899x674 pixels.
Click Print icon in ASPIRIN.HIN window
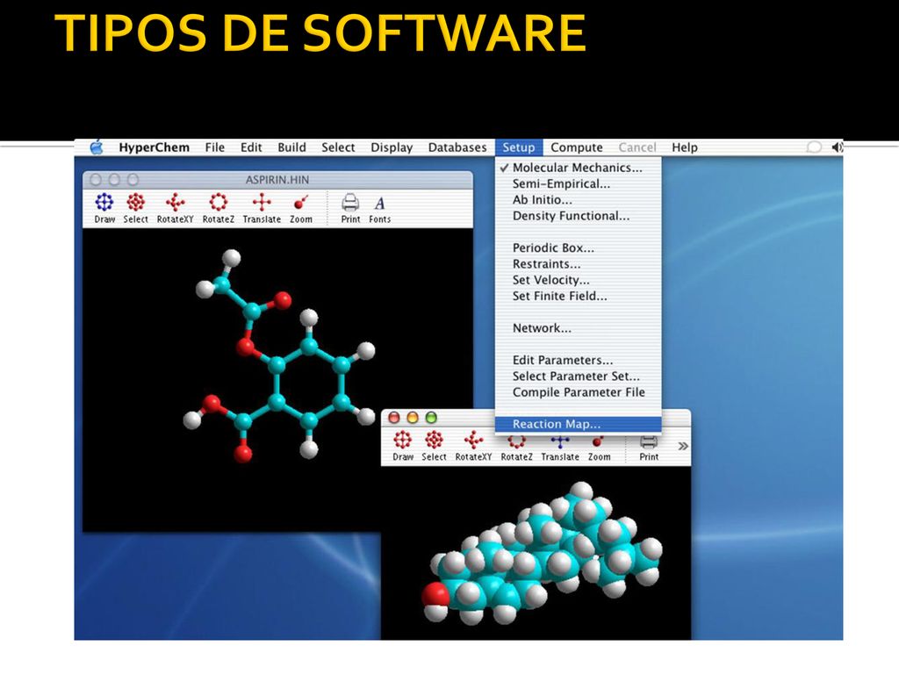(350, 207)
